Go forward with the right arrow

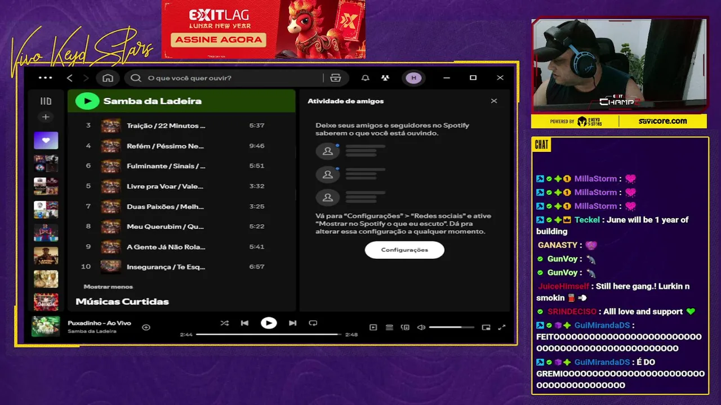coord(86,78)
